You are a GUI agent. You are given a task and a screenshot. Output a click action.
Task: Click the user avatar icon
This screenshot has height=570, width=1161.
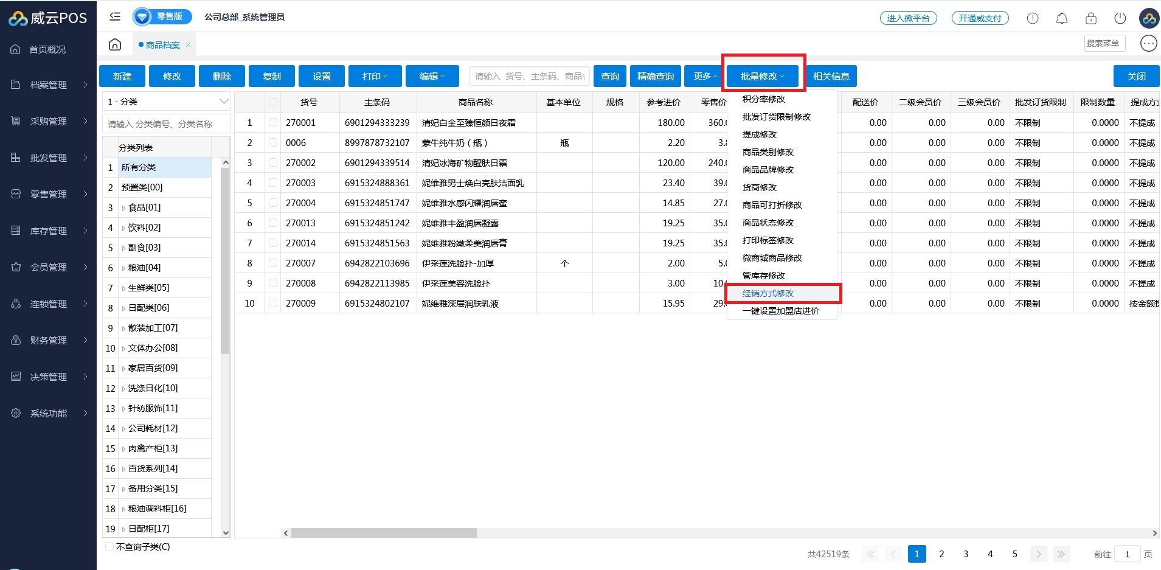[1148, 18]
